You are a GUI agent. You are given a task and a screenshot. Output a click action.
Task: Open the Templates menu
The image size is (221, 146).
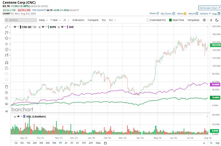tap(193, 20)
